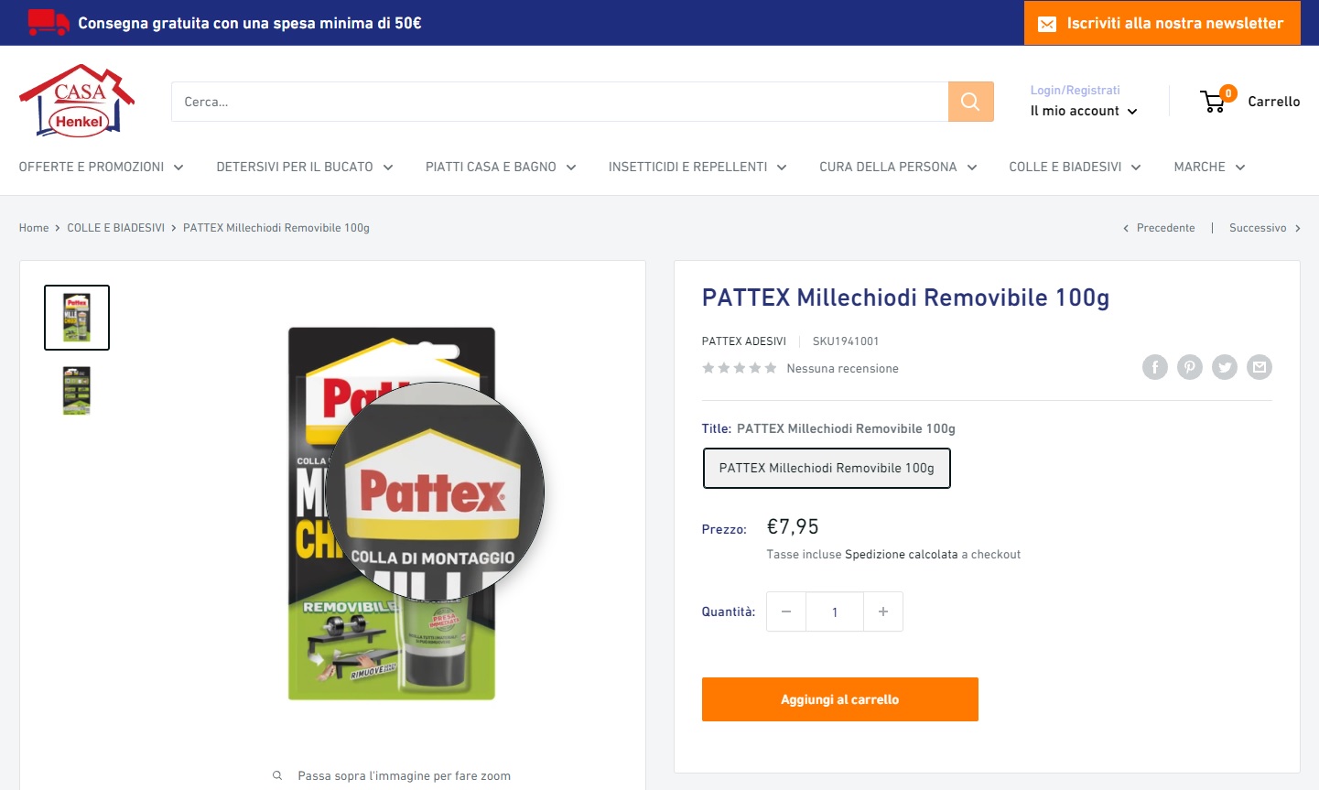
Task: Expand OFFERTE E PROMOZIONI menu
Action: point(101,167)
